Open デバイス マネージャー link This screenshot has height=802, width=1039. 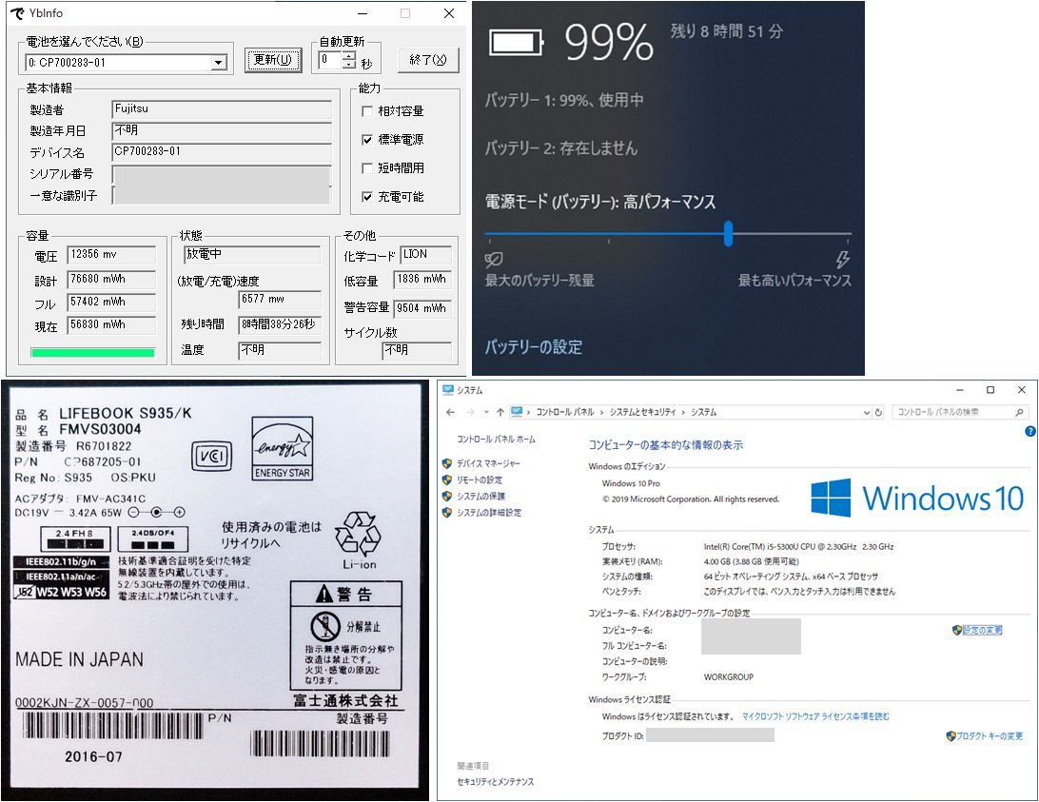click(x=488, y=463)
